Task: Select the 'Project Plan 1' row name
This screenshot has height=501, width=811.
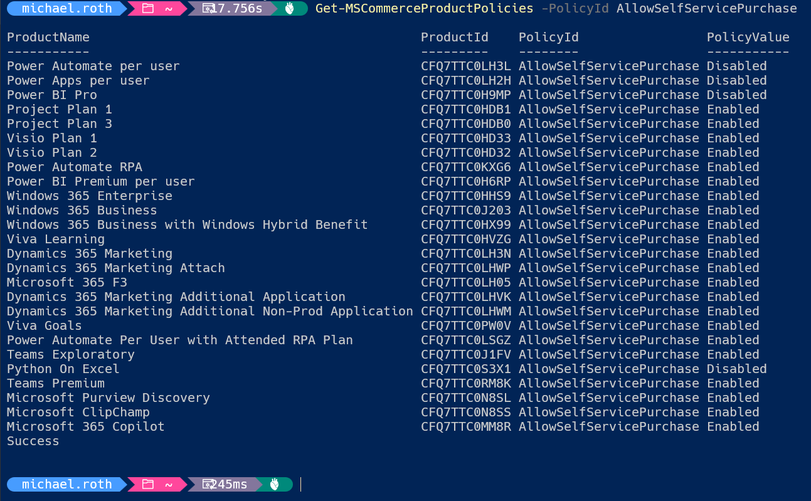Action: [60, 109]
